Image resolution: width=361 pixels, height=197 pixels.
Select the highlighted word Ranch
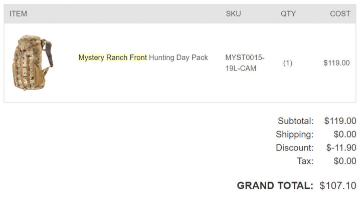tap(117, 57)
